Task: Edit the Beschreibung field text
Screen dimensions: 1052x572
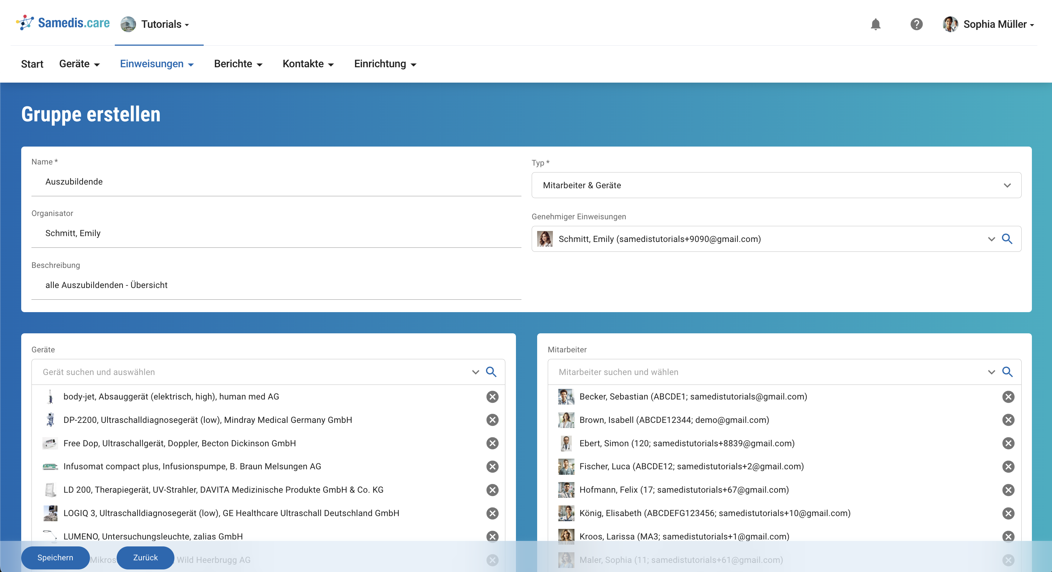Action: [276, 285]
